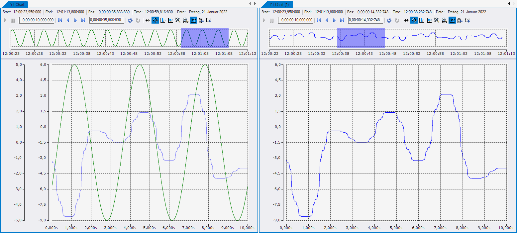517x233 pixels.
Task: Undo last zoom in YT Chart (1)
Action: [x=389, y=20]
